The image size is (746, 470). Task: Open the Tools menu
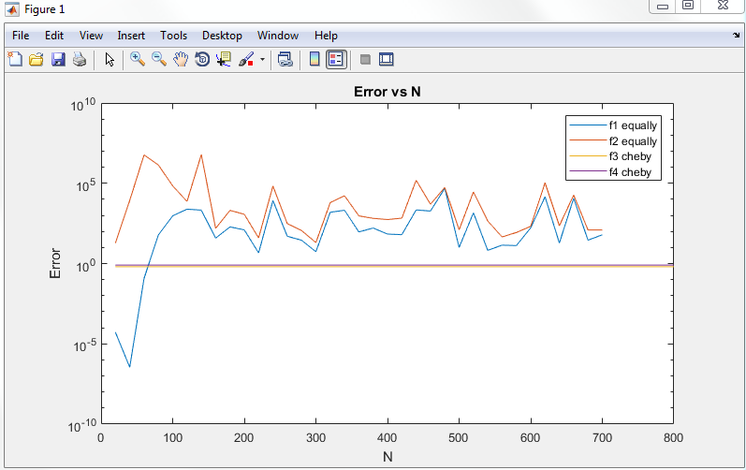point(173,36)
